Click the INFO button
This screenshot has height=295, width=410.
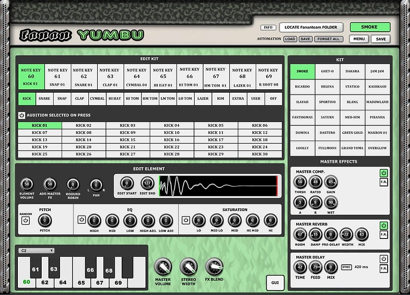[268, 27]
